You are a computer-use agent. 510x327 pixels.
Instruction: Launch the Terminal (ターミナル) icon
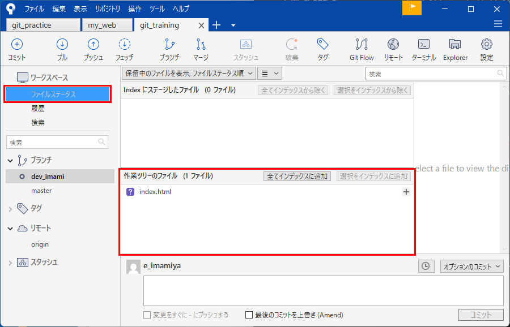click(423, 49)
